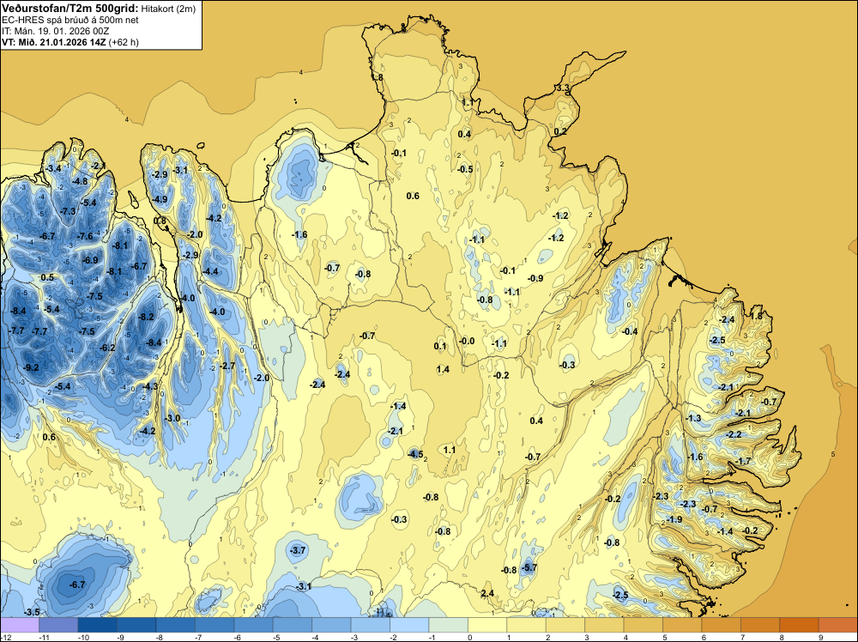Click the 'VT: Mið. 21.01.2026 14Z' line
This screenshot has width=858, height=642.
click(54, 42)
